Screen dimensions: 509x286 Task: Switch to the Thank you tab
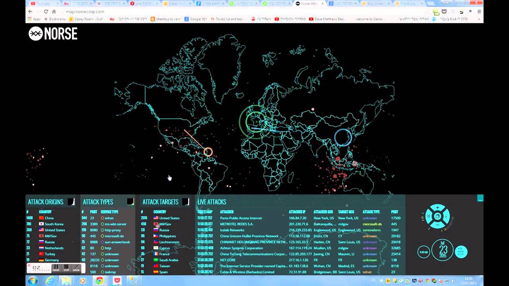point(409,3)
